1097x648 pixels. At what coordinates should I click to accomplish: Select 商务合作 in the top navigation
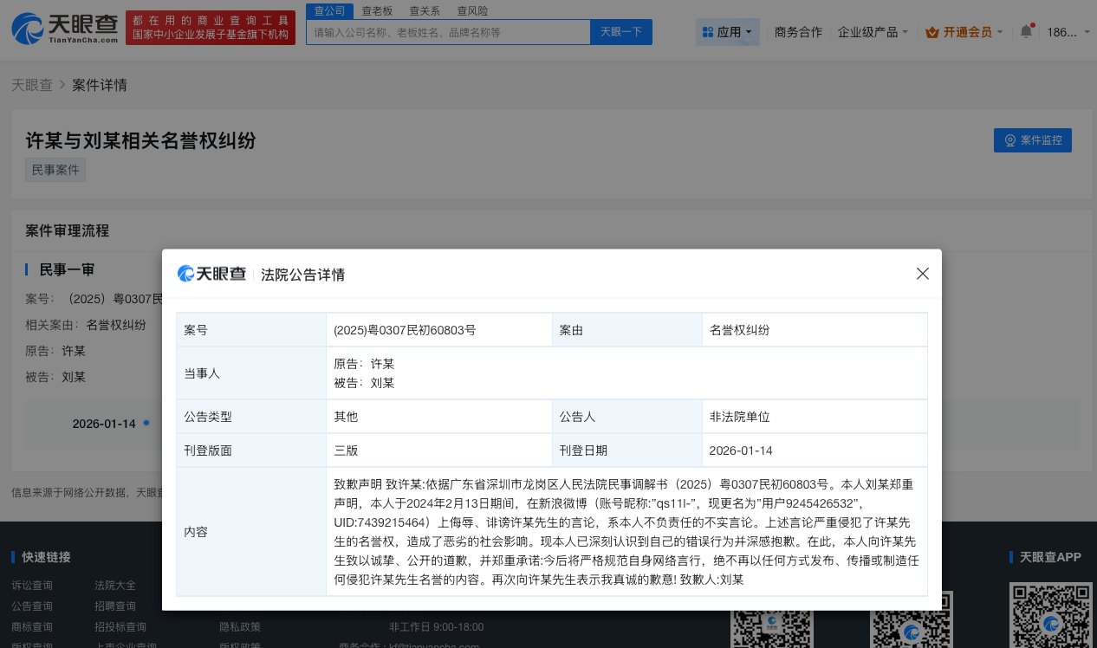[x=797, y=30]
